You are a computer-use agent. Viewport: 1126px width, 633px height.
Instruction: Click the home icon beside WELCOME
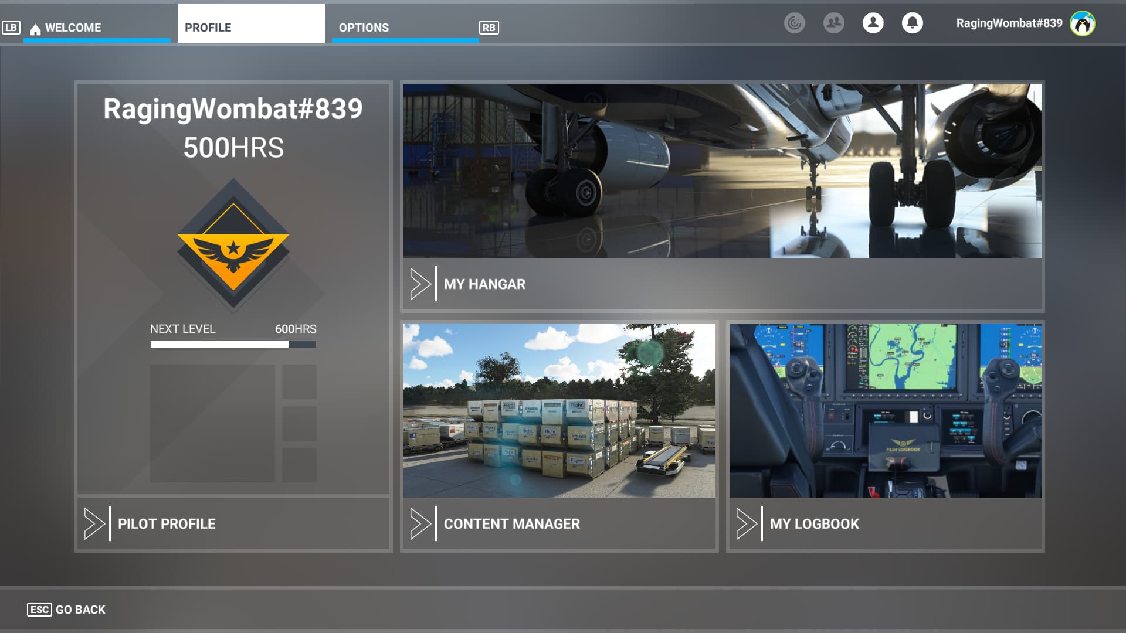point(35,27)
